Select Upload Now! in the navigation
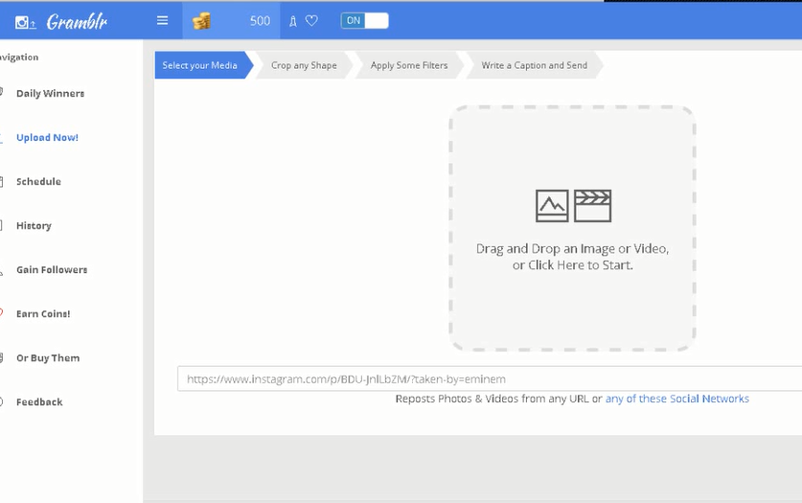Viewport: 802px width, 503px height. click(x=47, y=138)
